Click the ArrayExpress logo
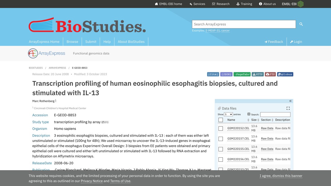 (47, 53)
